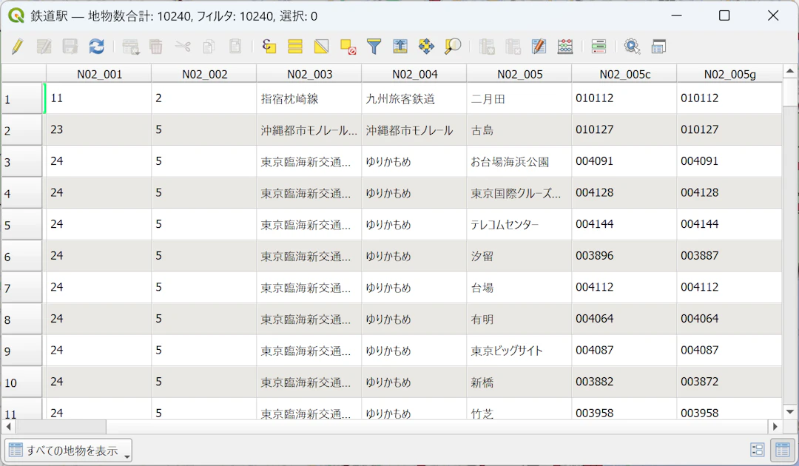
Task: Click the cell 新橋
Action: pos(519,382)
